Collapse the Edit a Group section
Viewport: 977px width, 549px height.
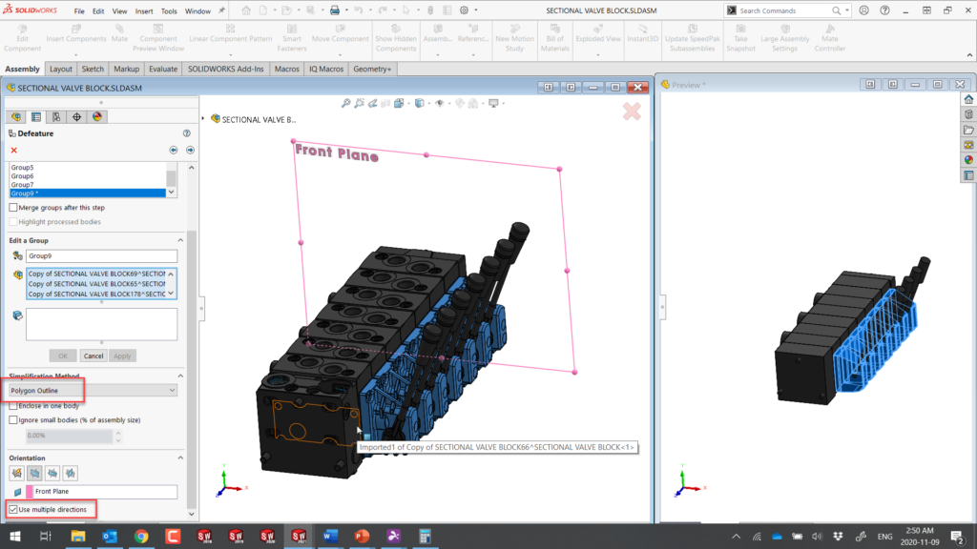tap(180, 240)
